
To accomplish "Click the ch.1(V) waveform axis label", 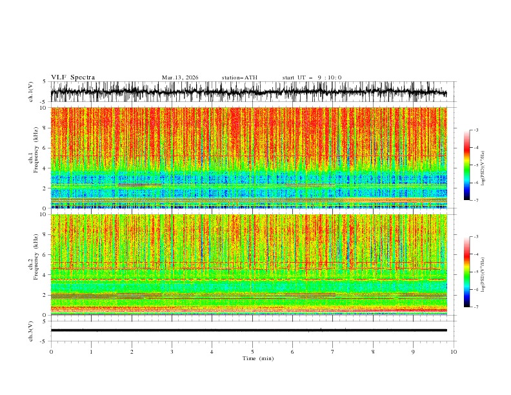I will click(31, 92).
